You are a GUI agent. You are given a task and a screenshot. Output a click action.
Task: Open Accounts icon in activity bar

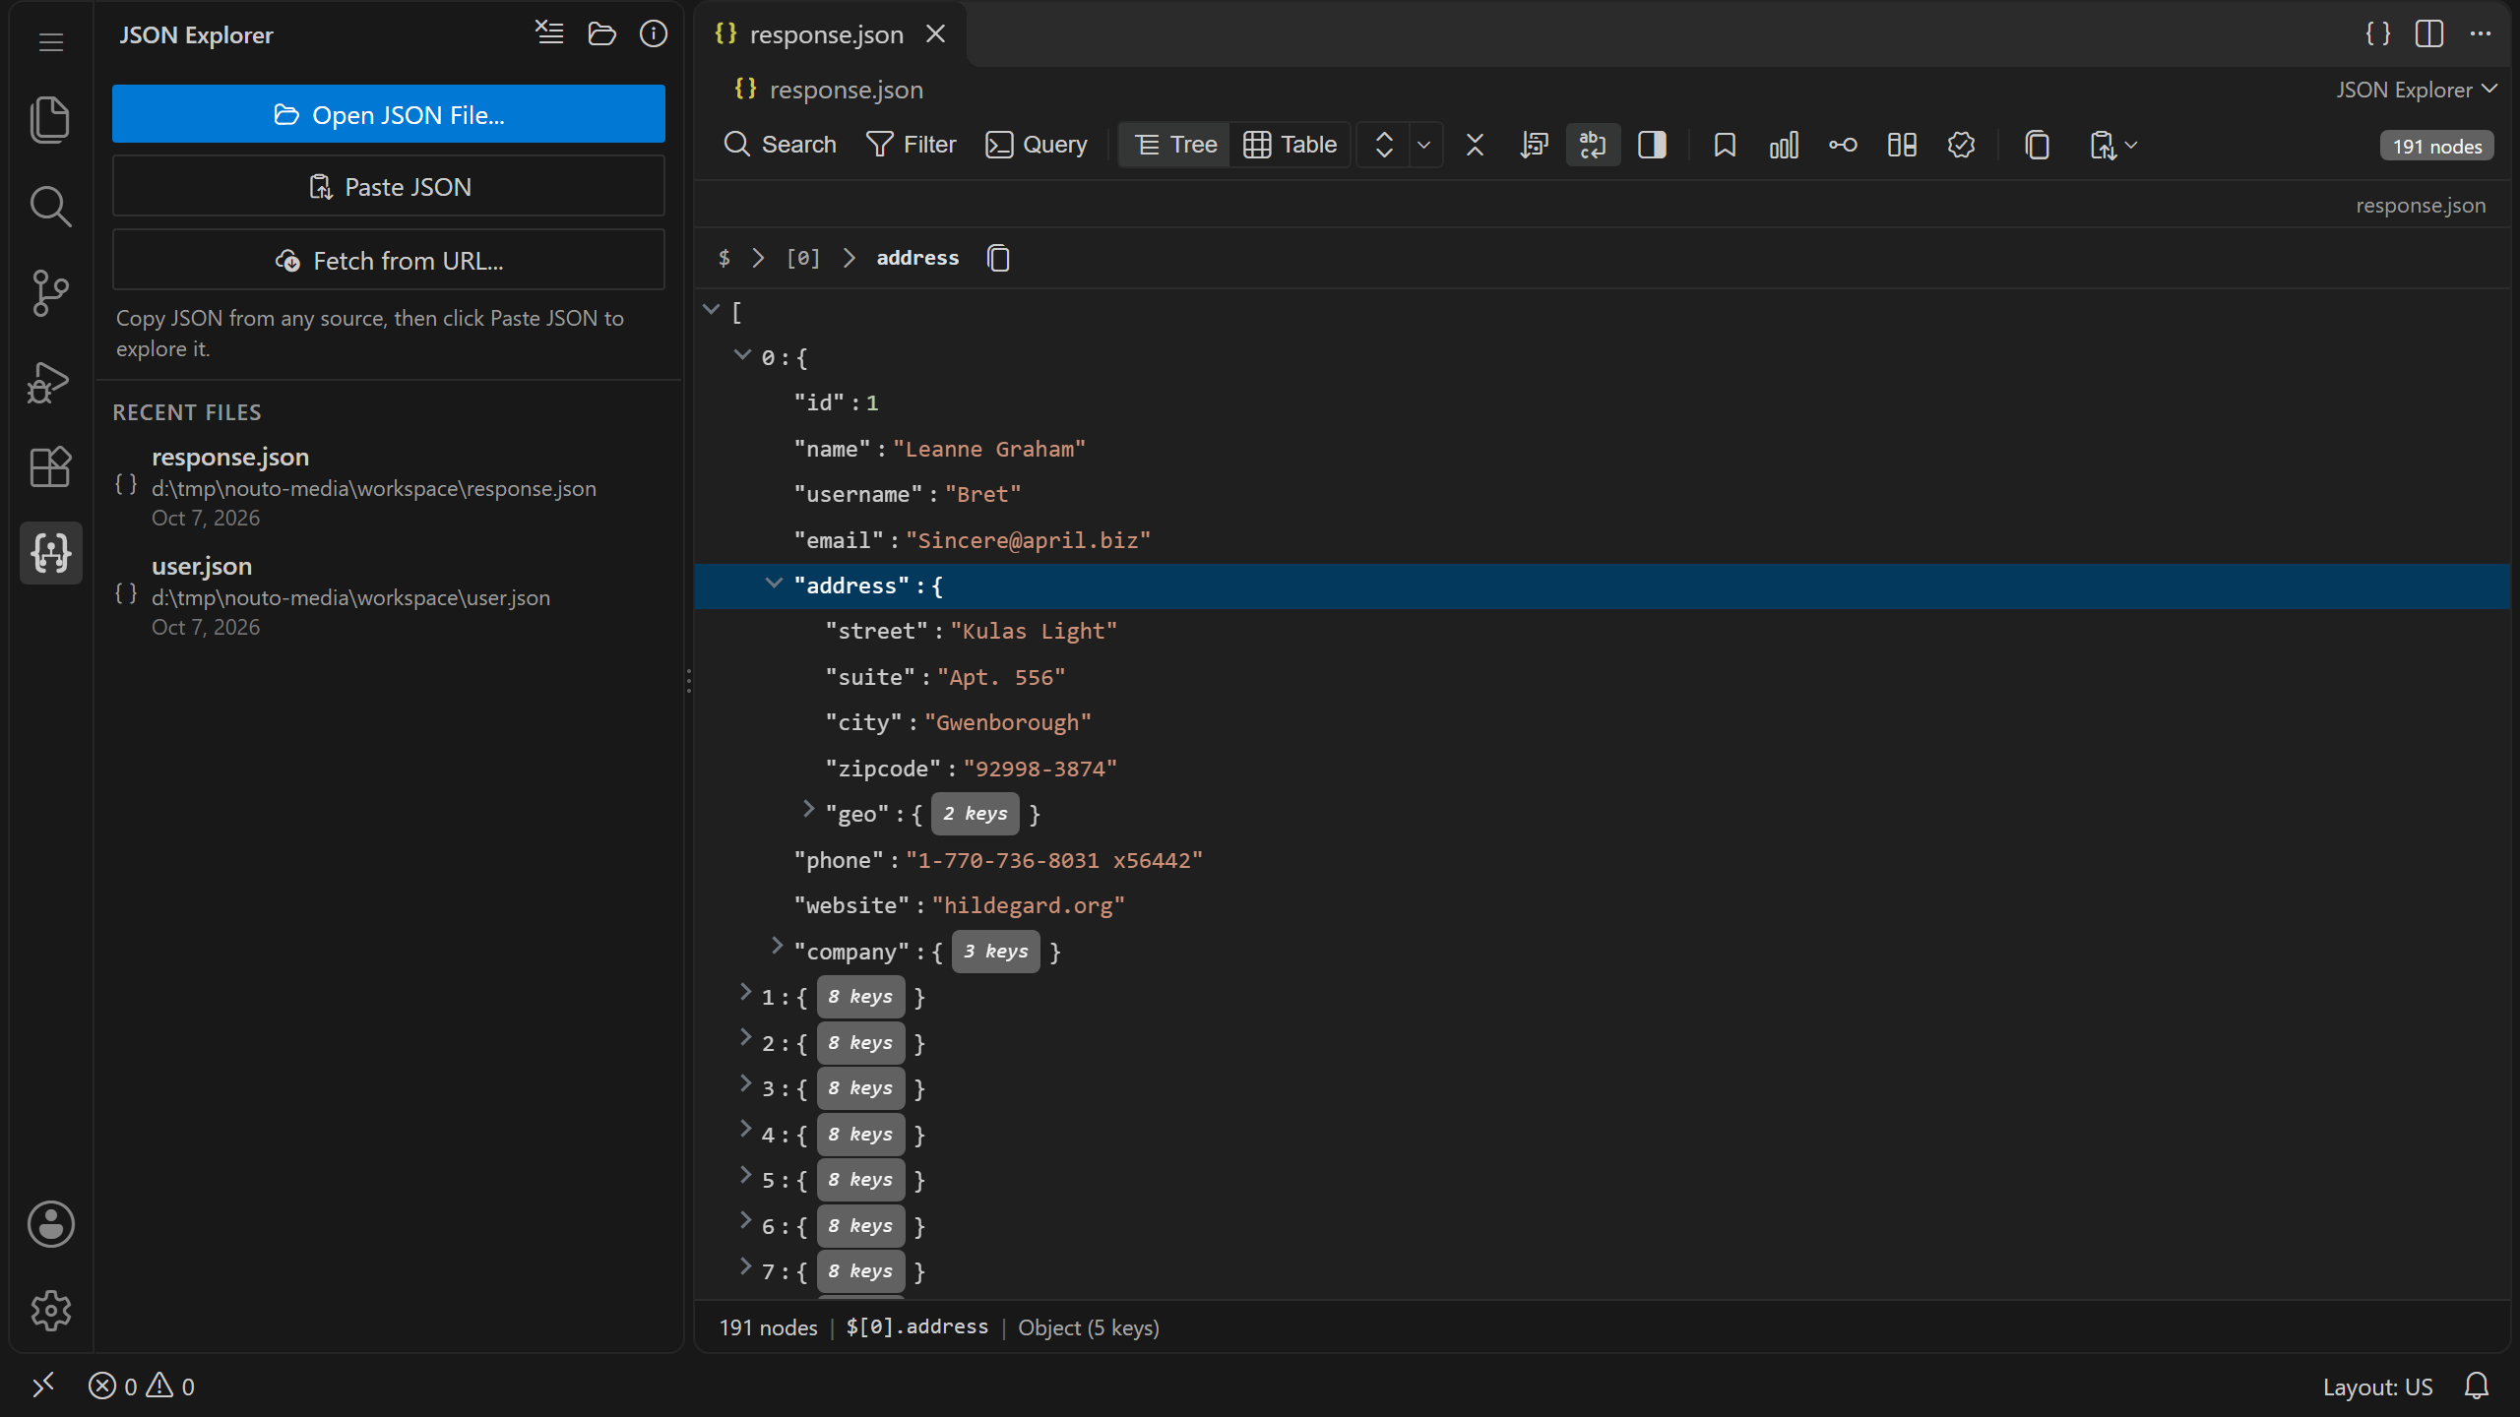tap(50, 1224)
